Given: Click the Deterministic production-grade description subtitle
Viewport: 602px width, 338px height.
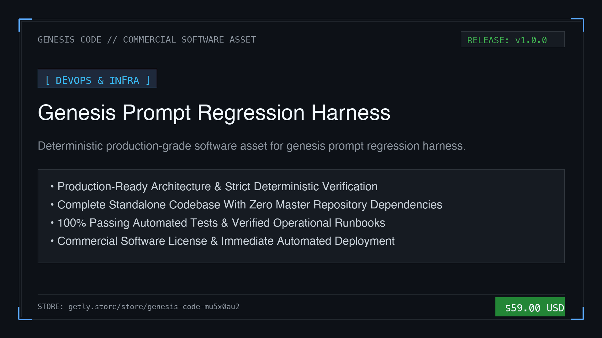Looking at the screenshot, I should pyautogui.click(x=251, y=146).
